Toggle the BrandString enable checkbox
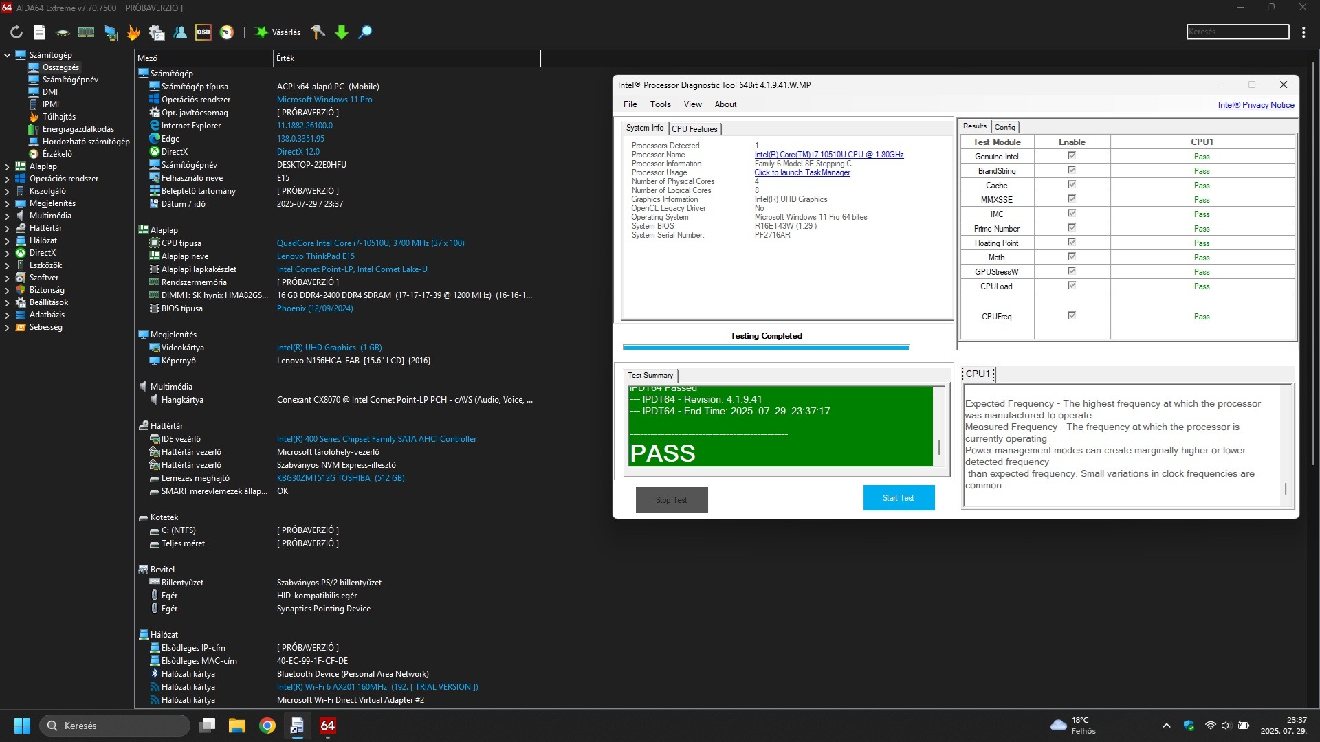Screen dimensions: 1320x742 pyautogui.click(x=1071, y=170)
